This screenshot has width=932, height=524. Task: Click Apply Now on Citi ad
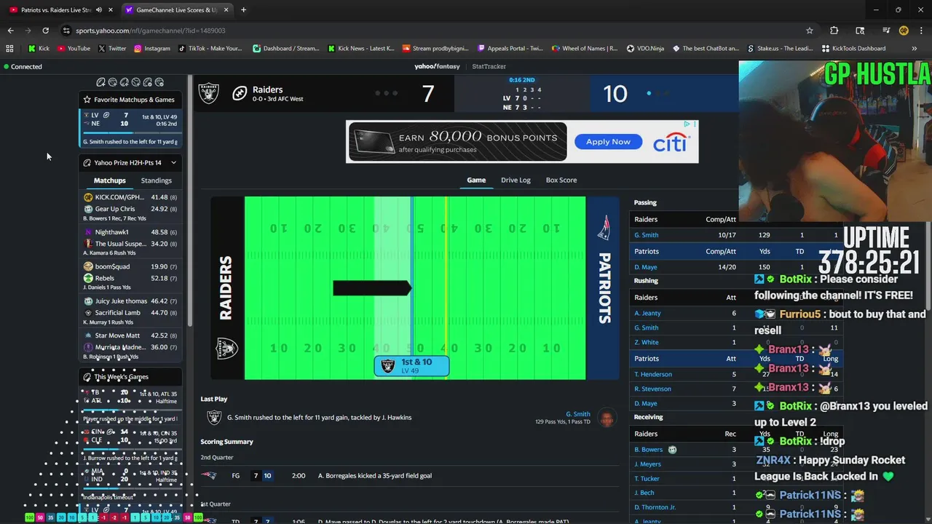[x=608, y=142]
